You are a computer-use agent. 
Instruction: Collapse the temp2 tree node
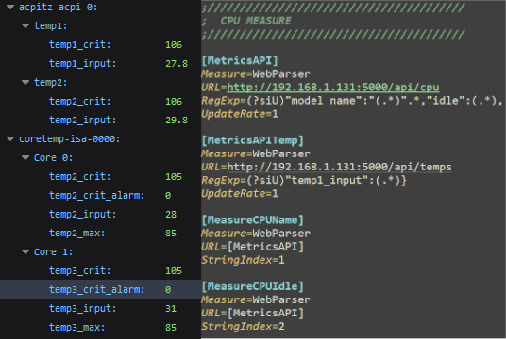(25, 83)
